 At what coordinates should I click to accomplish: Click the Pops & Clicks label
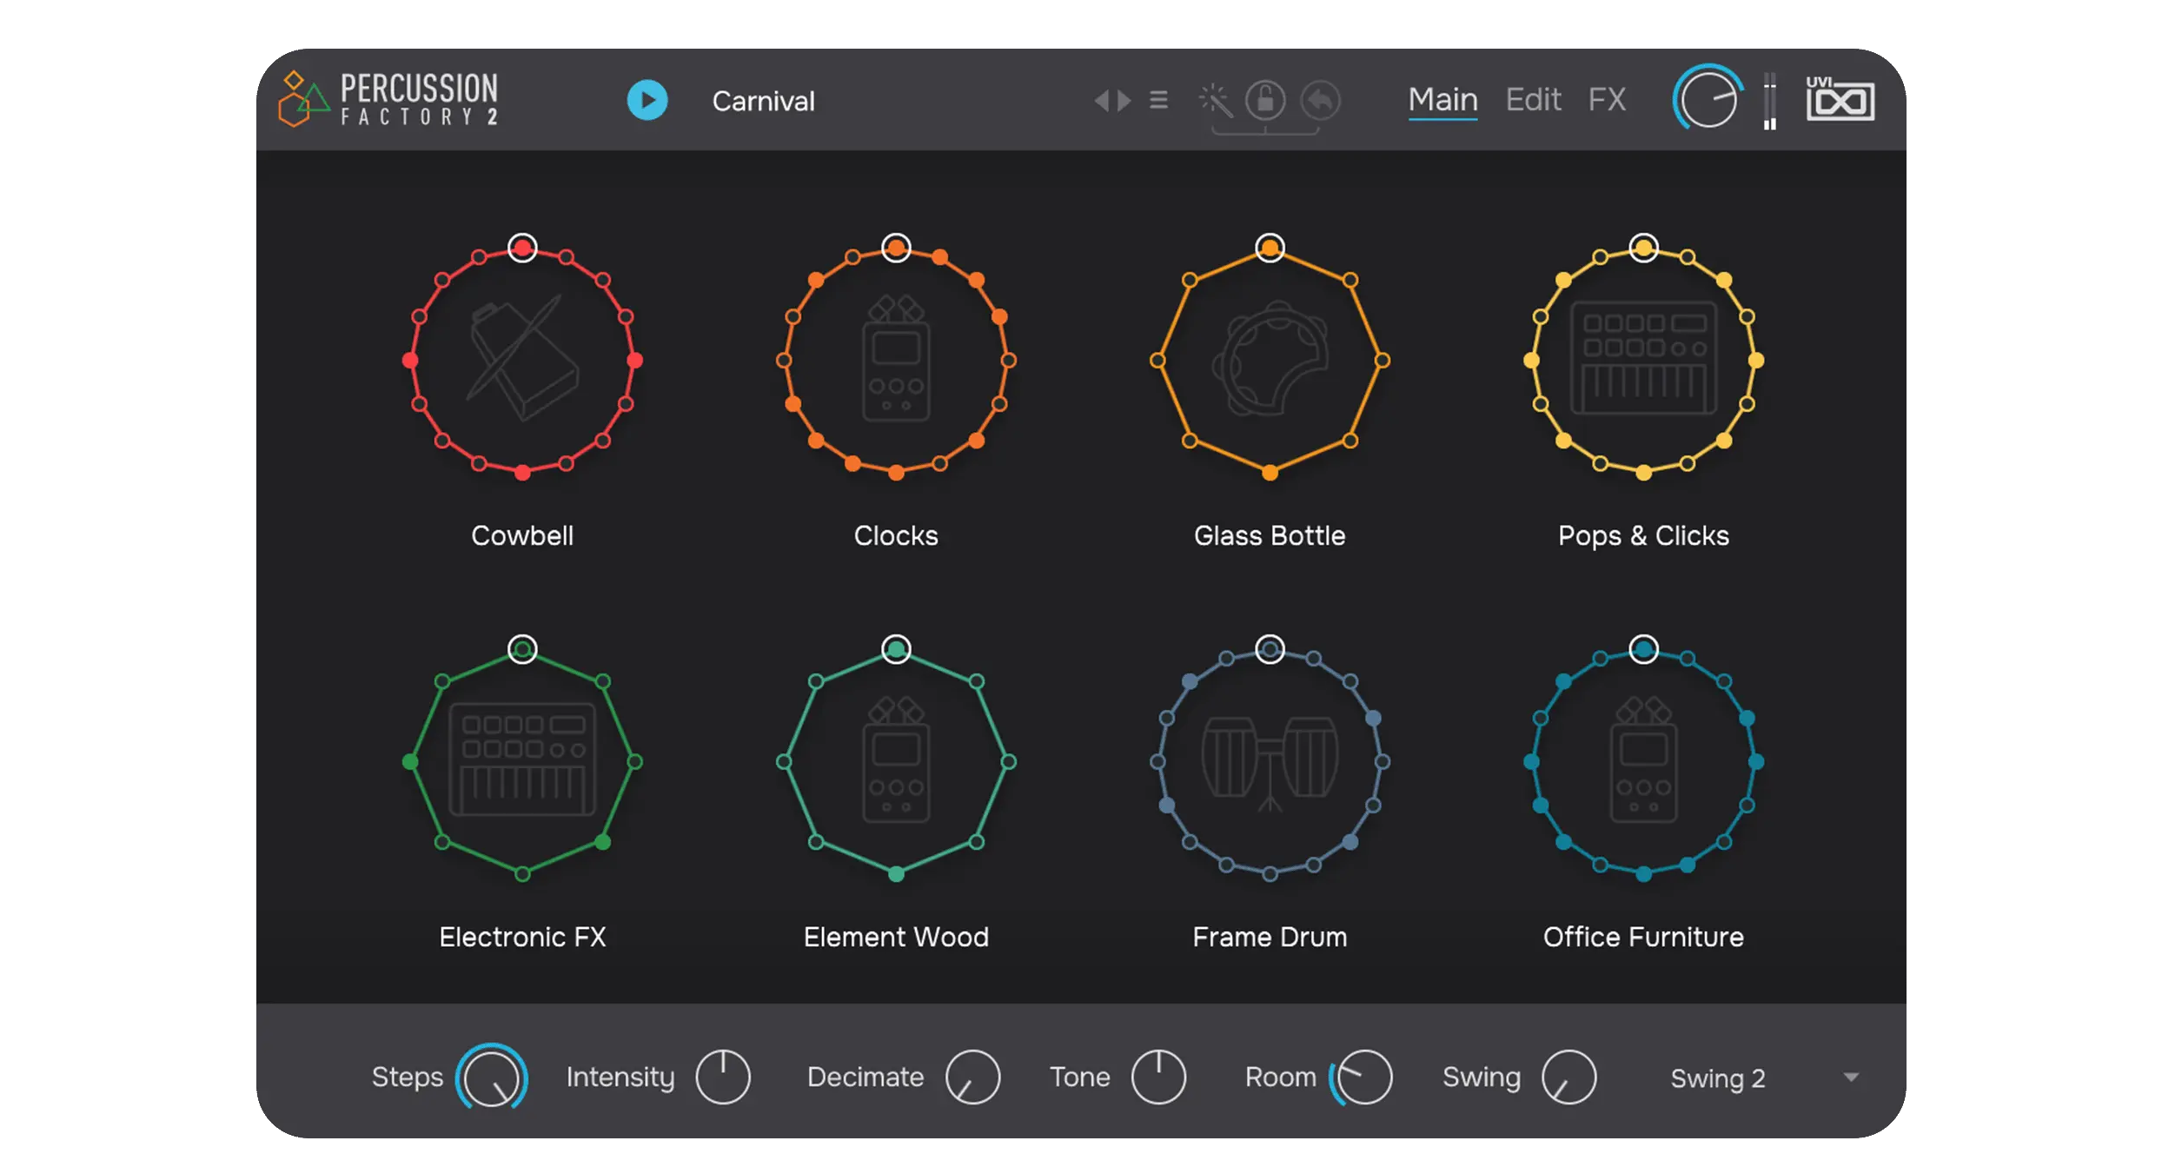coord(1643,535)
